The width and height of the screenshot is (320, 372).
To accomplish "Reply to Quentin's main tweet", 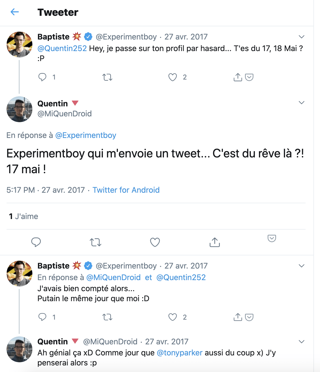I will coord(36,242).
